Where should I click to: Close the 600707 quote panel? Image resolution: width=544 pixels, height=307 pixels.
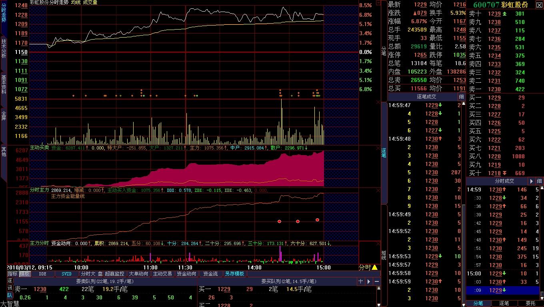coord(539,5)
